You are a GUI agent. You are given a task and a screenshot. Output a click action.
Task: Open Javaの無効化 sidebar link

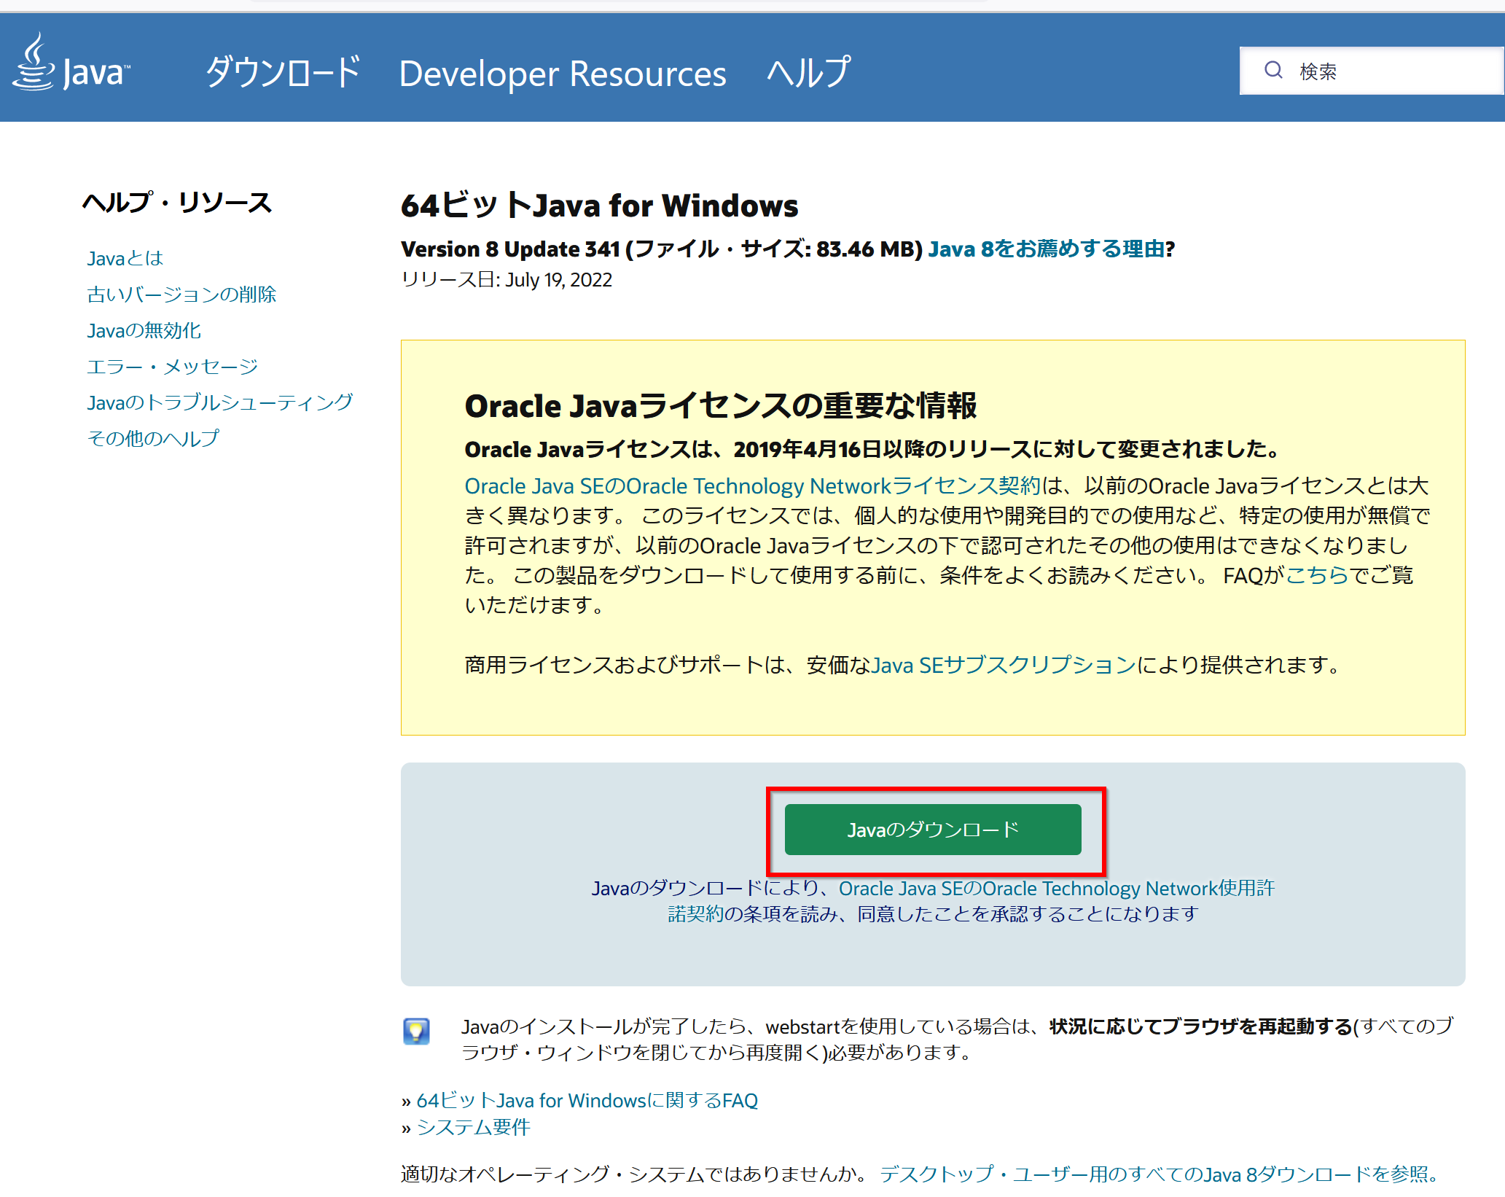point(144,330)
